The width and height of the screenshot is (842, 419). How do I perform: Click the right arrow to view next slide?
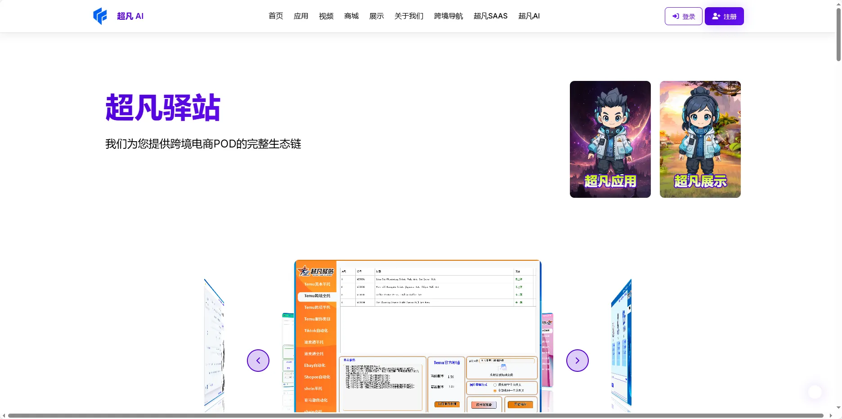click(578, 360)
